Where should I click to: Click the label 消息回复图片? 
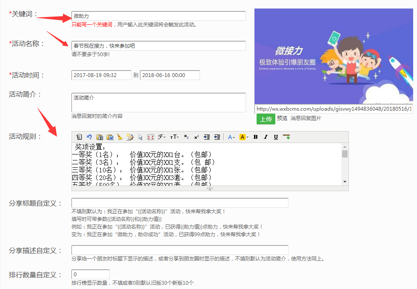[x=306, y=118]
